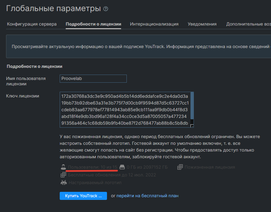Click the disk storage icon
Viewport: 271px width, 212px height.
tap(122, 167)
